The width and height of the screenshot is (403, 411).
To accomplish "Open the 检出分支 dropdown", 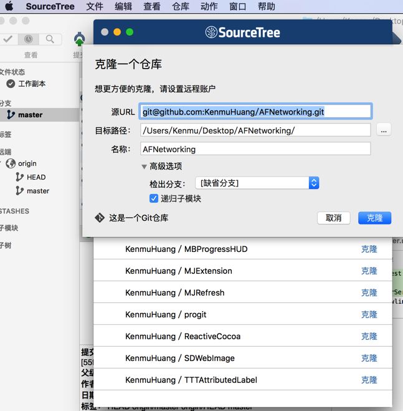I will click(257, 183).
